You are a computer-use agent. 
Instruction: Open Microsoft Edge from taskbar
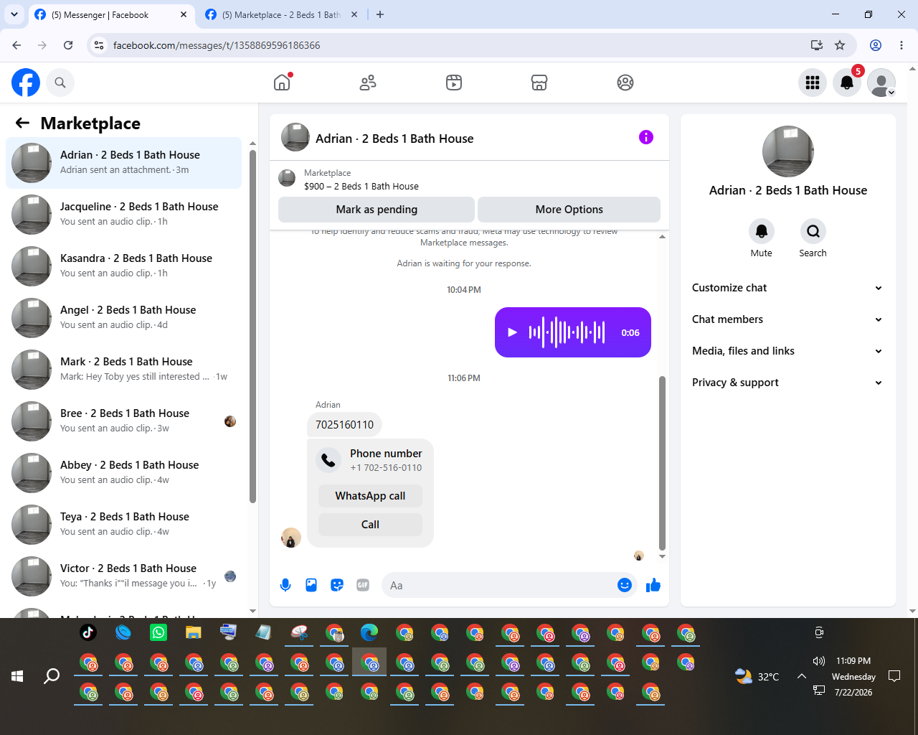(x=369, y=632)
